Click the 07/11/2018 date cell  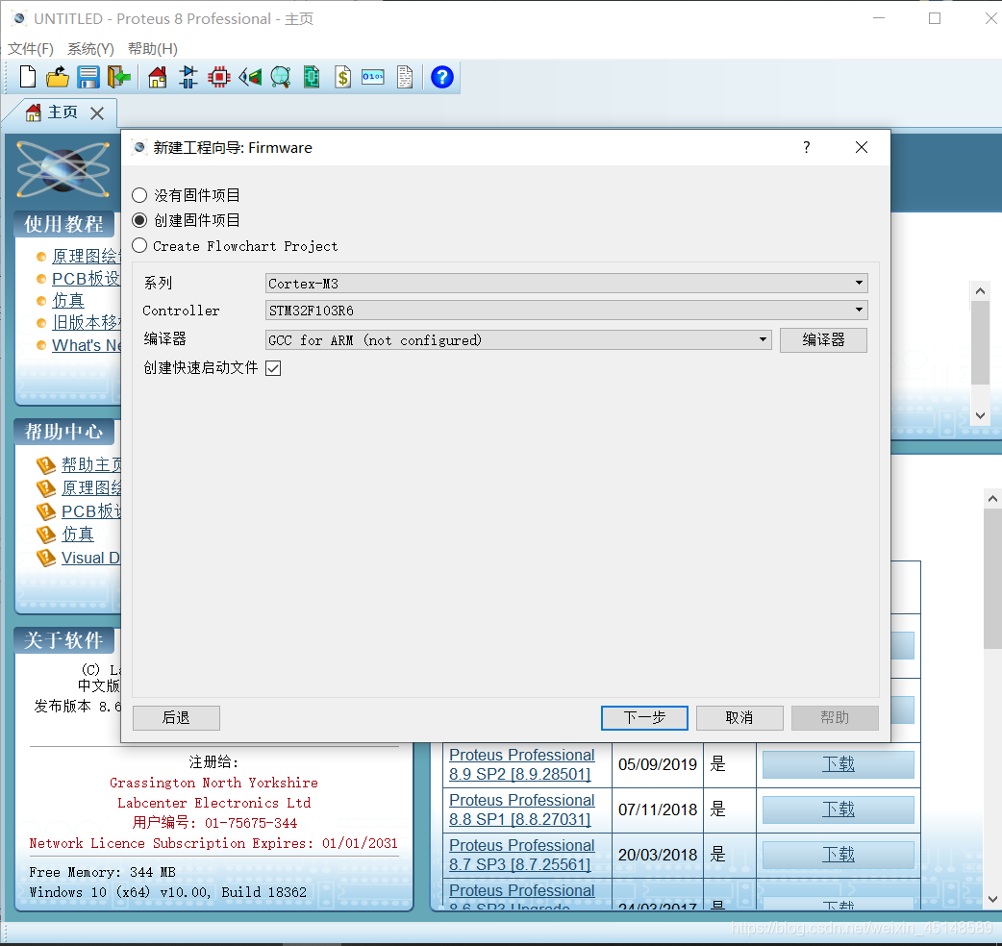click(658, 809)
